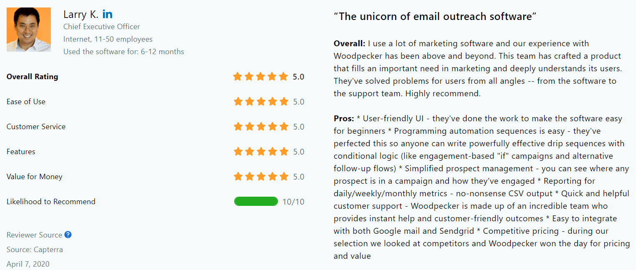Click the April 7, 2020 review date
Image resolution: width=636 pixels, height=270 pixels.
point(28,264)
